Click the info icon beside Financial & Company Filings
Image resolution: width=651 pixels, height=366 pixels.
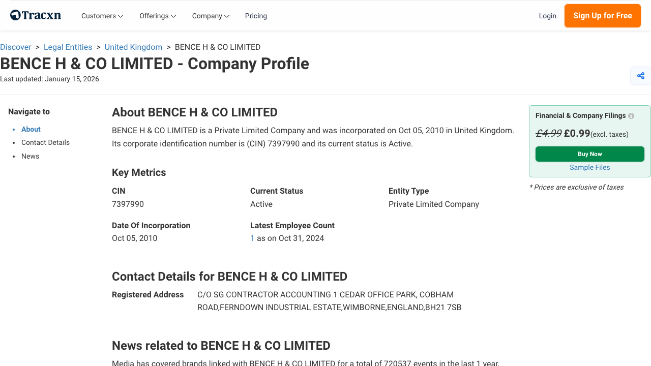pos(631,115)
